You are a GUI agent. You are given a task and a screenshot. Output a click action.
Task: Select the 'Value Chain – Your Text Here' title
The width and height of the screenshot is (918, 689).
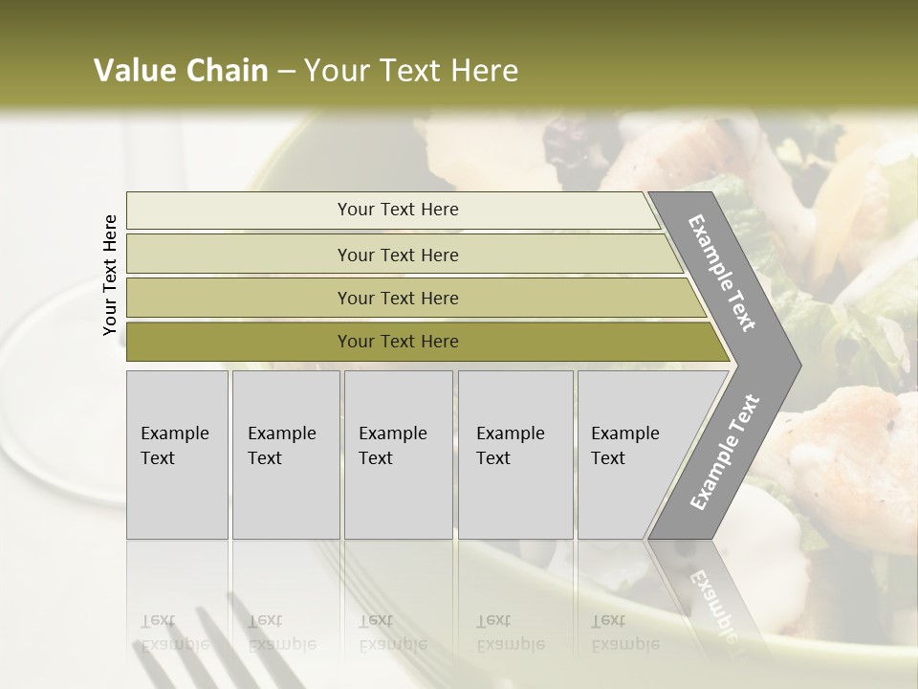pos(306,70)
